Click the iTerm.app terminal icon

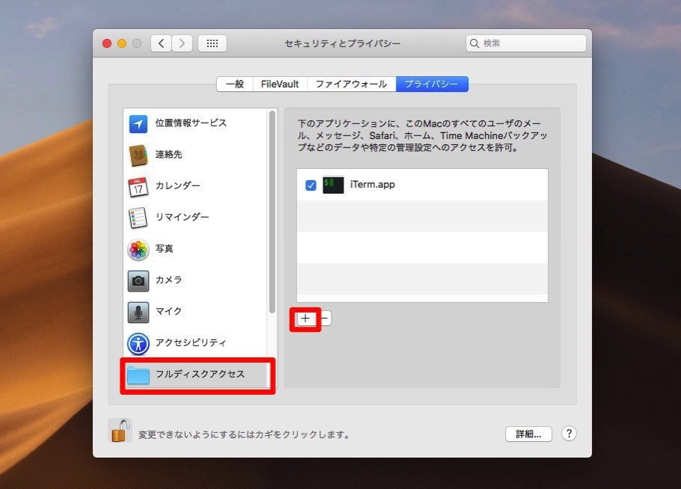(x=333, y=185)
